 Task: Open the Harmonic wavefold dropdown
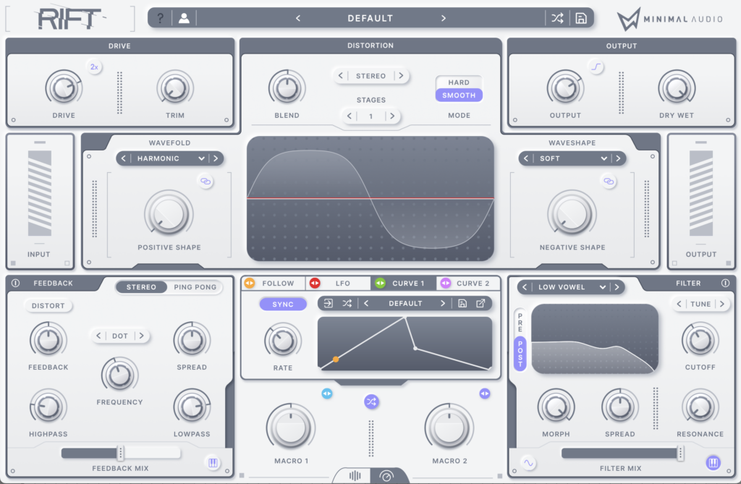point(169,158)
